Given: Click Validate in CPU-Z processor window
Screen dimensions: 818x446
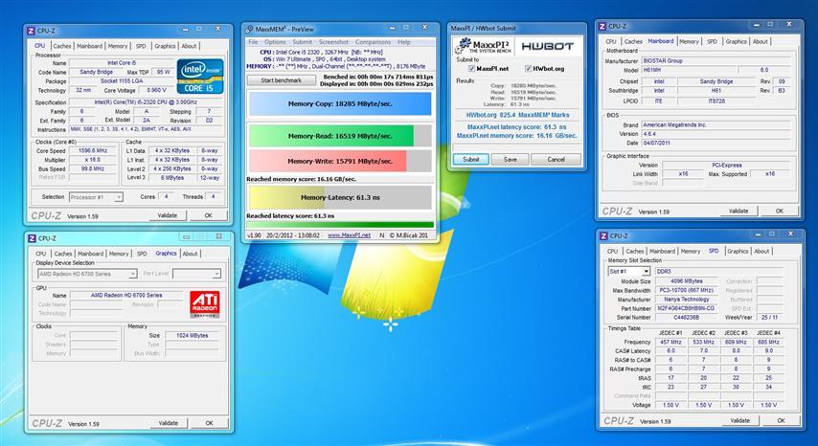Looking at the screenshot, I should click(x=168, y=215).
